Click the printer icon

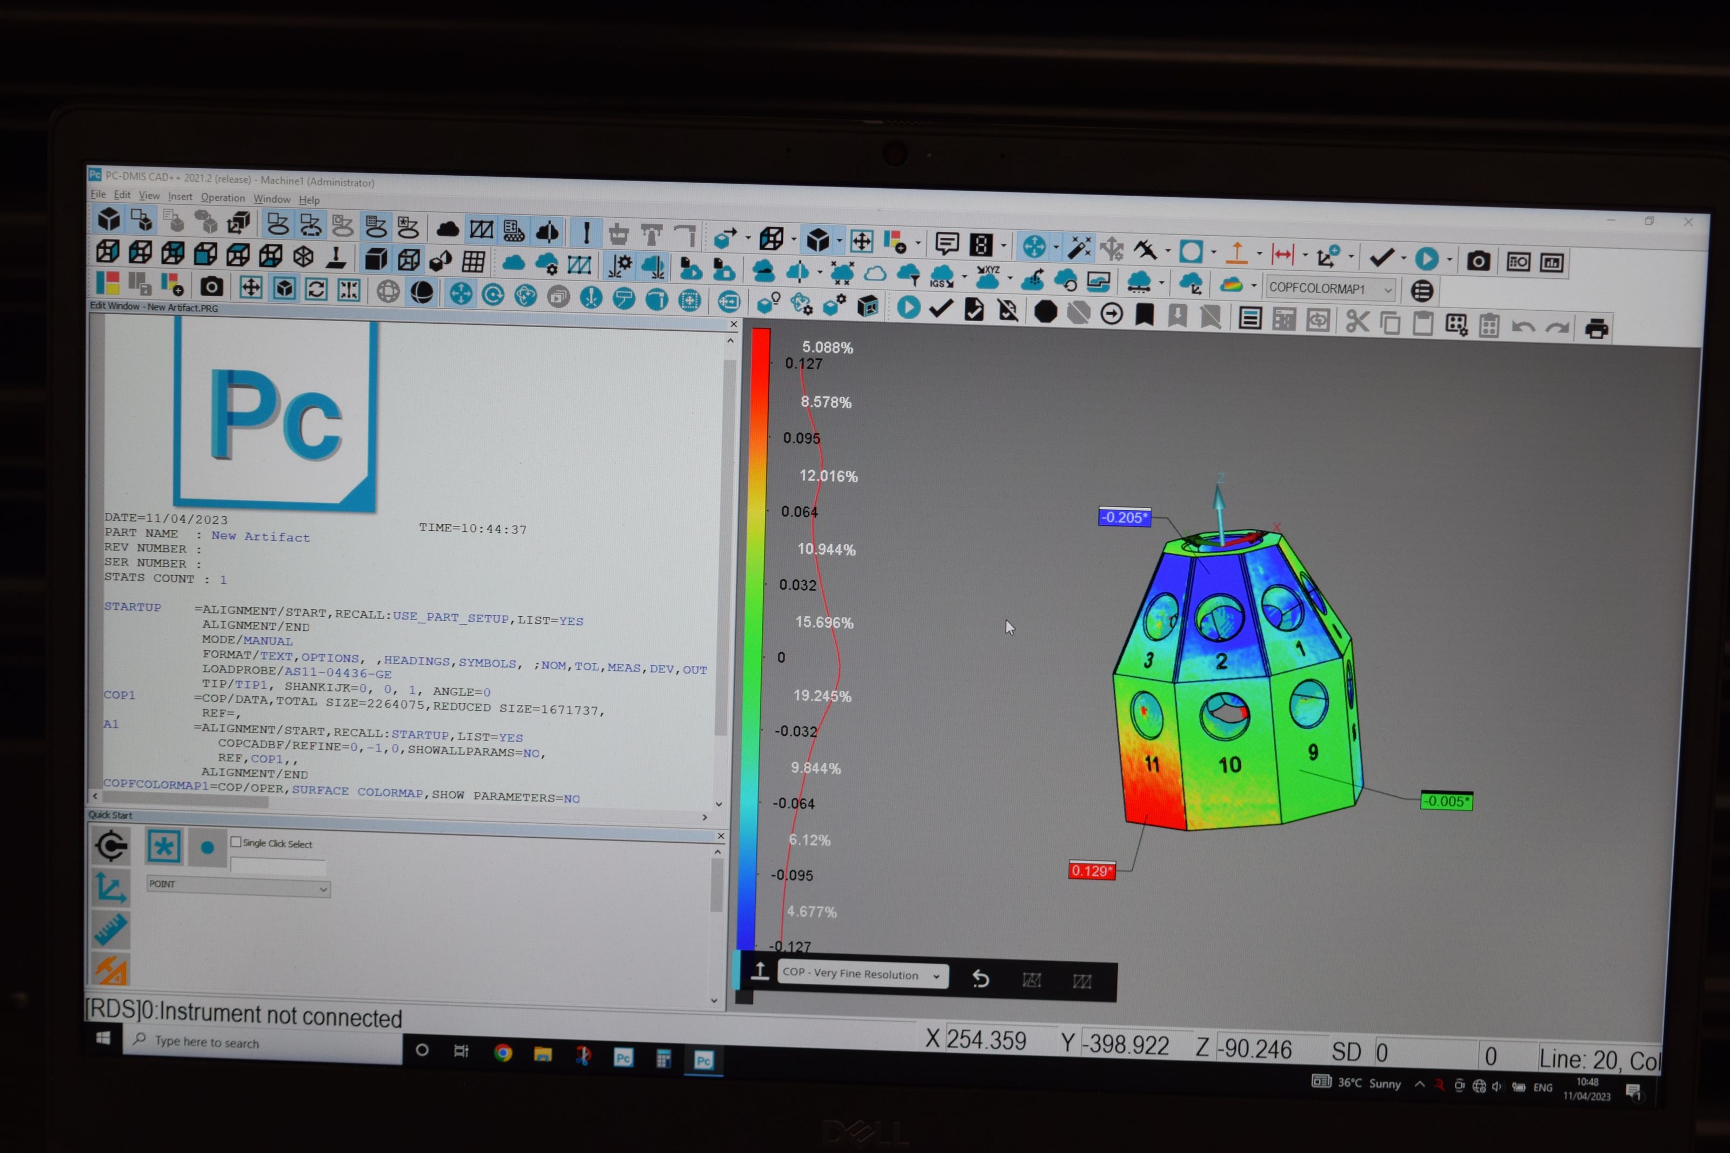[1596, 328]
